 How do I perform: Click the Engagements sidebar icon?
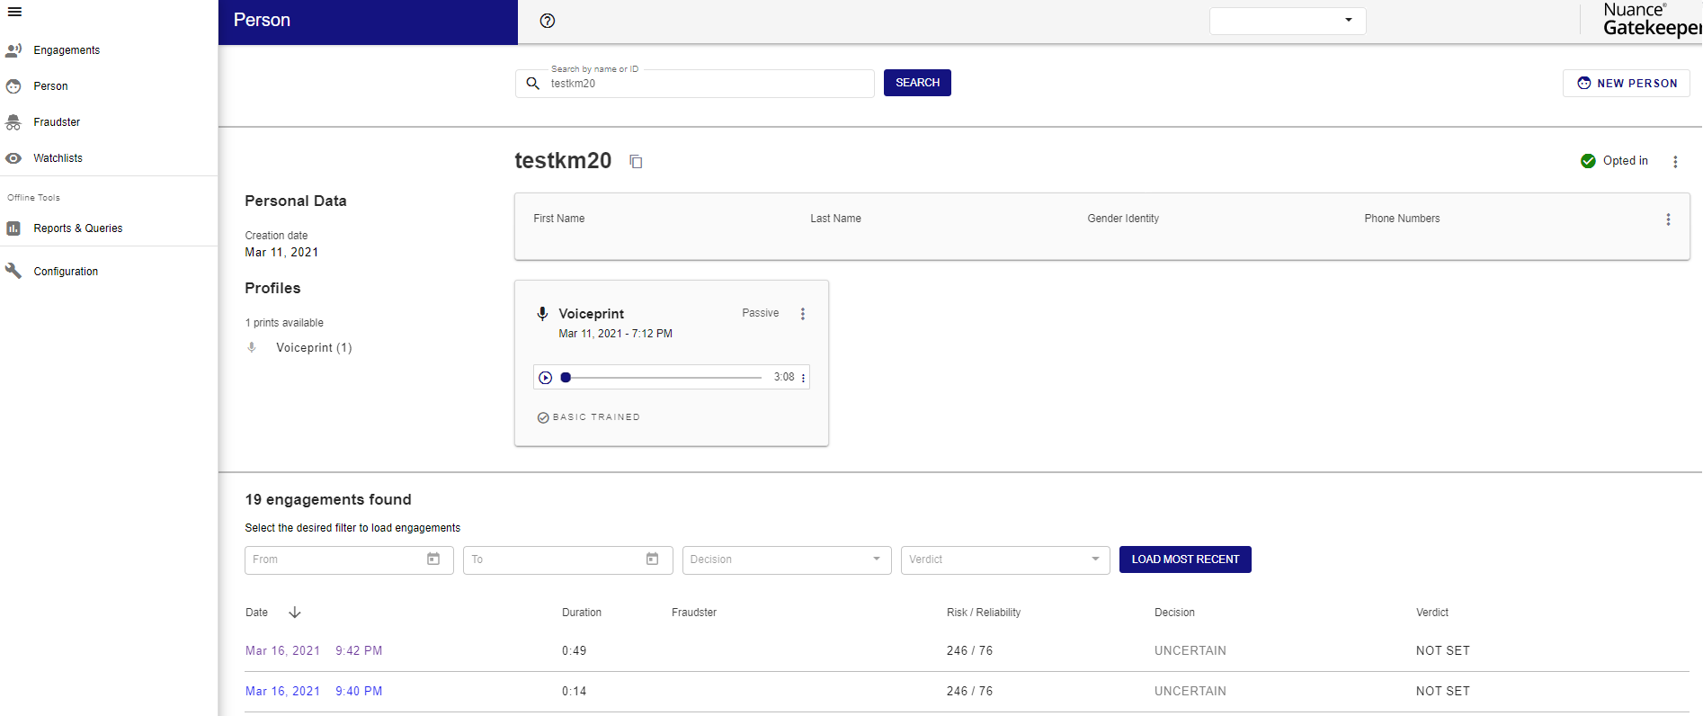[x=13, y=50]
